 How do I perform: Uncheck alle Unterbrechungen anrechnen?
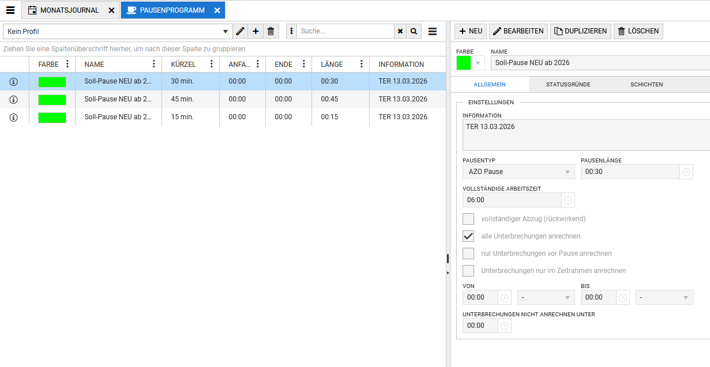(x=468, y=236)
